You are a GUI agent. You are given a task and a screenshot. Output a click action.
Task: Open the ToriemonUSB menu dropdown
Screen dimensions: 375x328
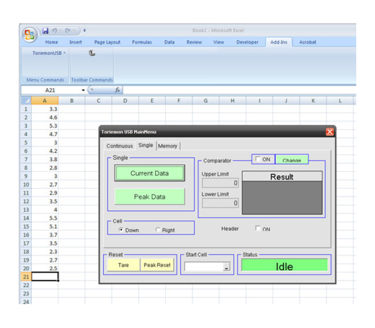pos(49,53)
